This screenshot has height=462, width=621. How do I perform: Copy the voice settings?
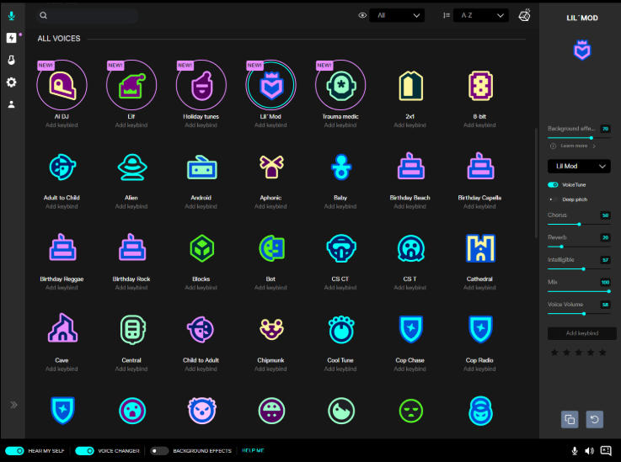pyautogui.click(x=570, y=419)
